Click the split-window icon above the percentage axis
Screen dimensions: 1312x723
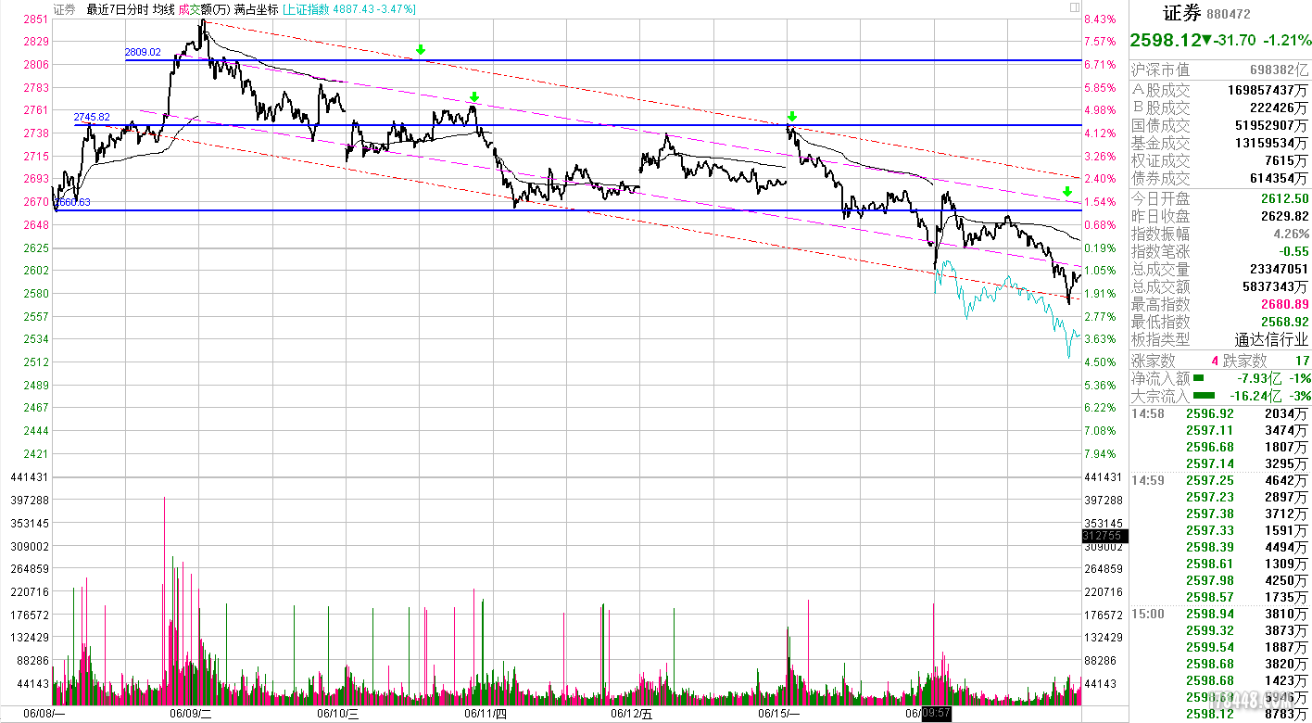coord(1074,7)
